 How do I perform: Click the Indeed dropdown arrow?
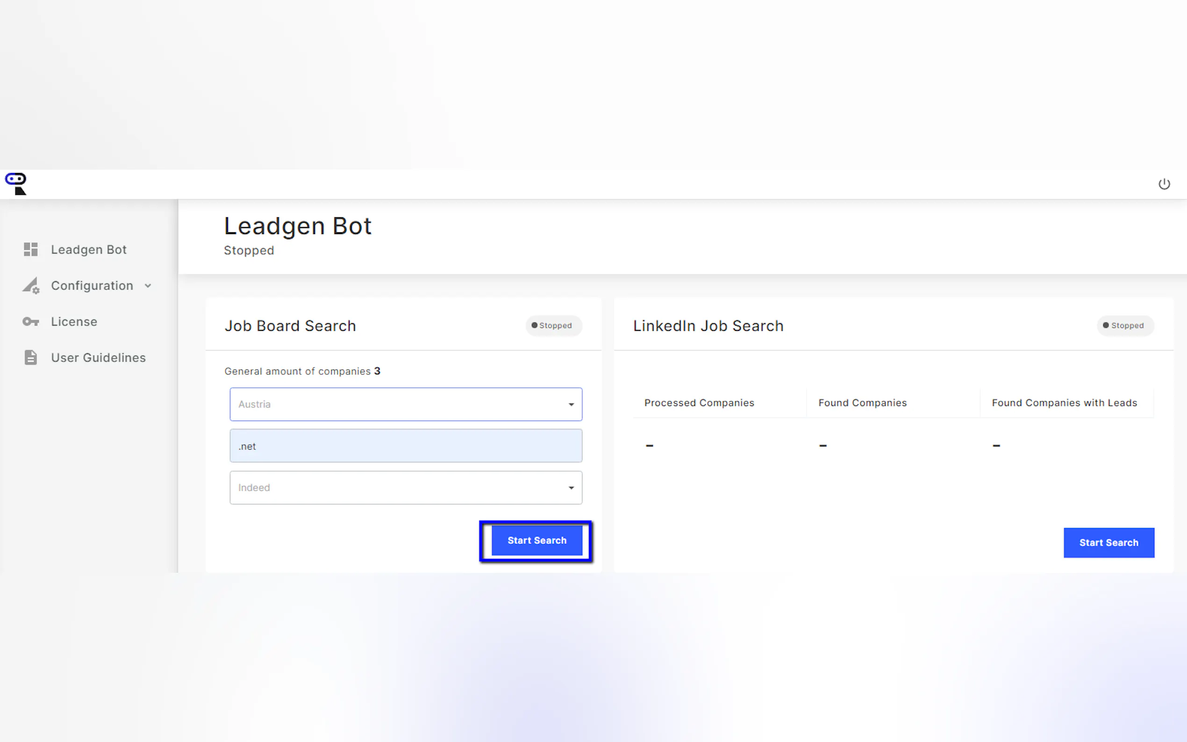[571, 488]
